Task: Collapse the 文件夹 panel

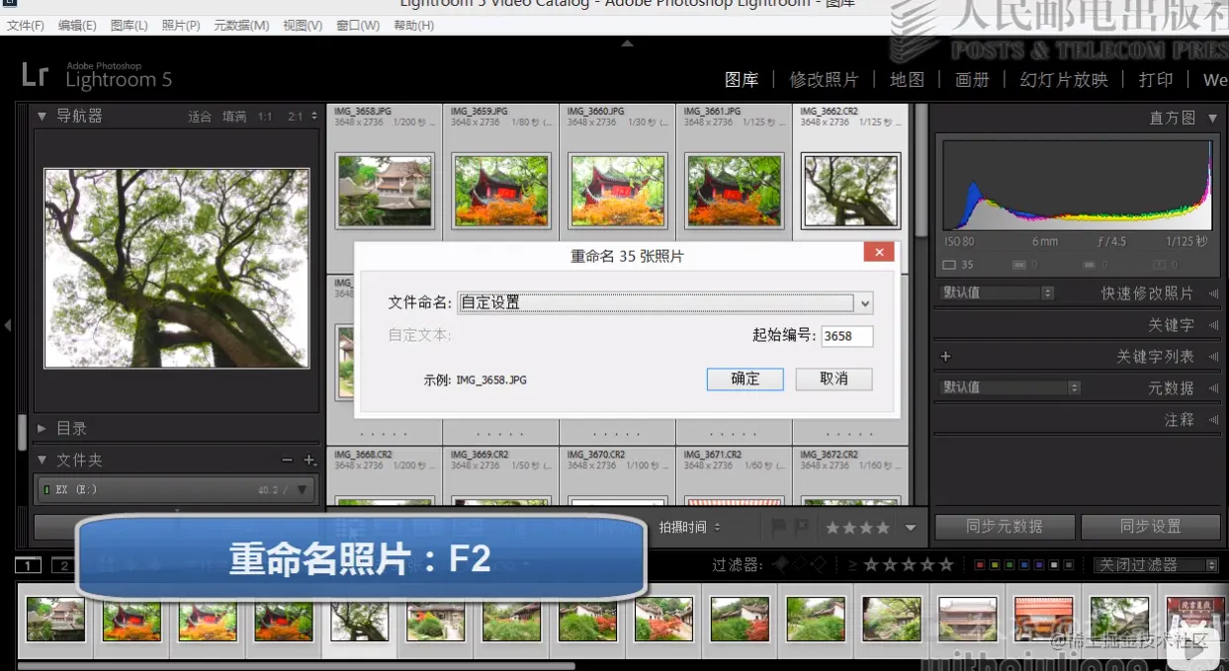Action: [x=43, y=460]
